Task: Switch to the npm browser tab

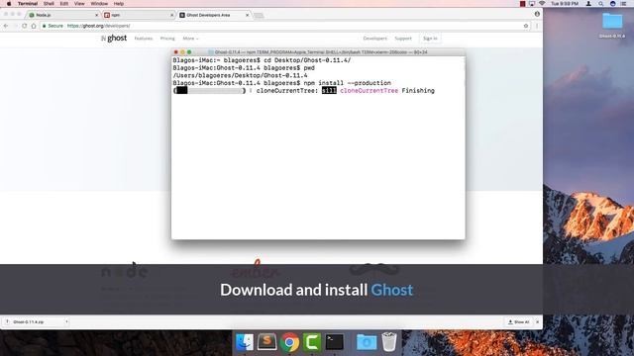Action: coord(138,15)
